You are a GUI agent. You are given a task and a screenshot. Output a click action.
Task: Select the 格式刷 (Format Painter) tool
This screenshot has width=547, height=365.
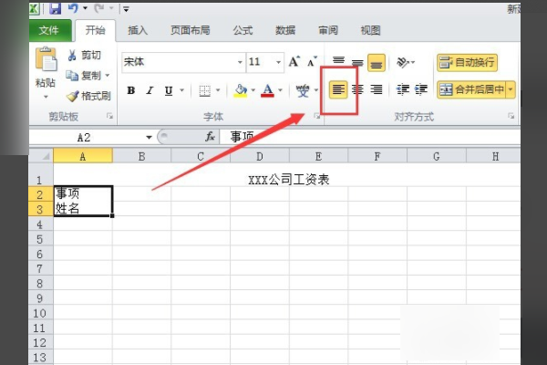(88, 96)
